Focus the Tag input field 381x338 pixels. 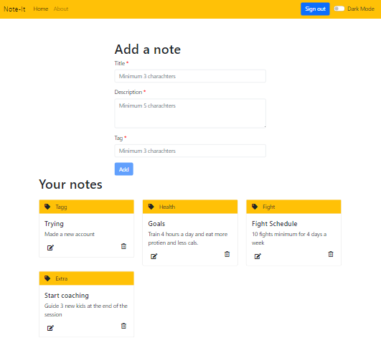pos(190,151)
